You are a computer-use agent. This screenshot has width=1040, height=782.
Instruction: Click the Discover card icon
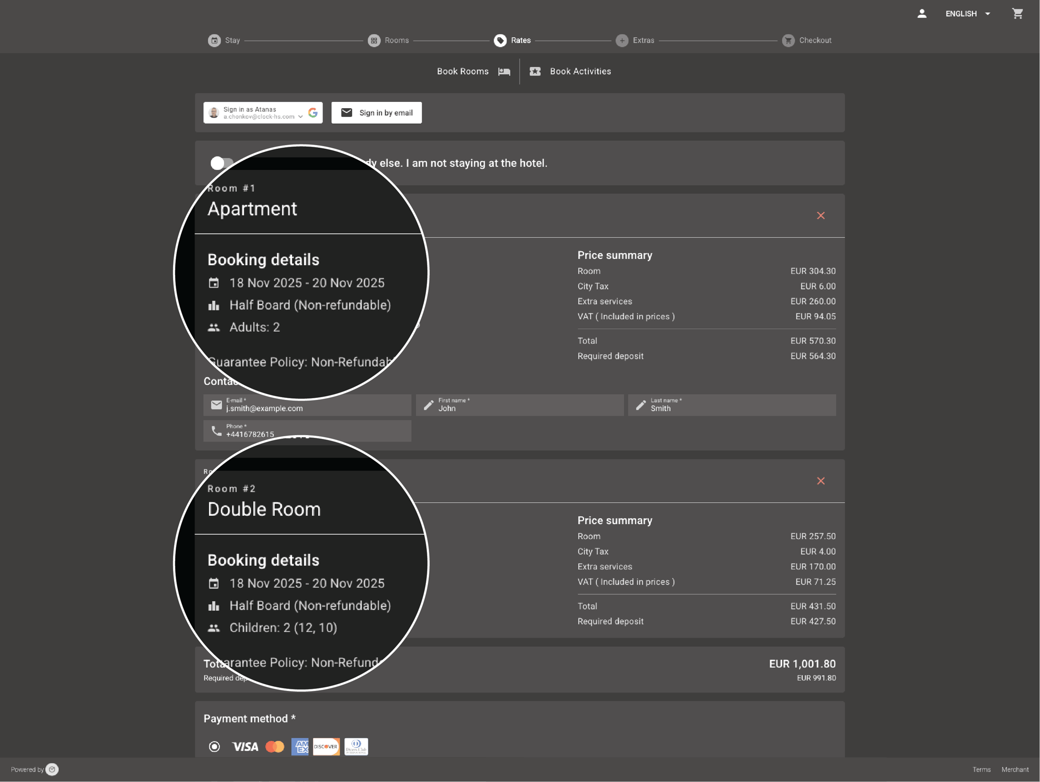click(326, 746)
